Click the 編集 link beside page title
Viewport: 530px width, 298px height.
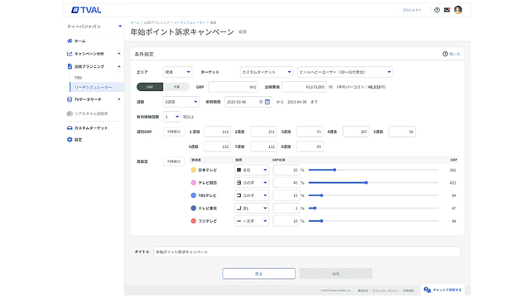click(243, 31)
